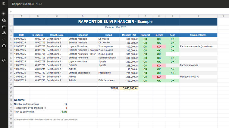
Task: Click the plus new item icon
Action: (x=4, y=14)
